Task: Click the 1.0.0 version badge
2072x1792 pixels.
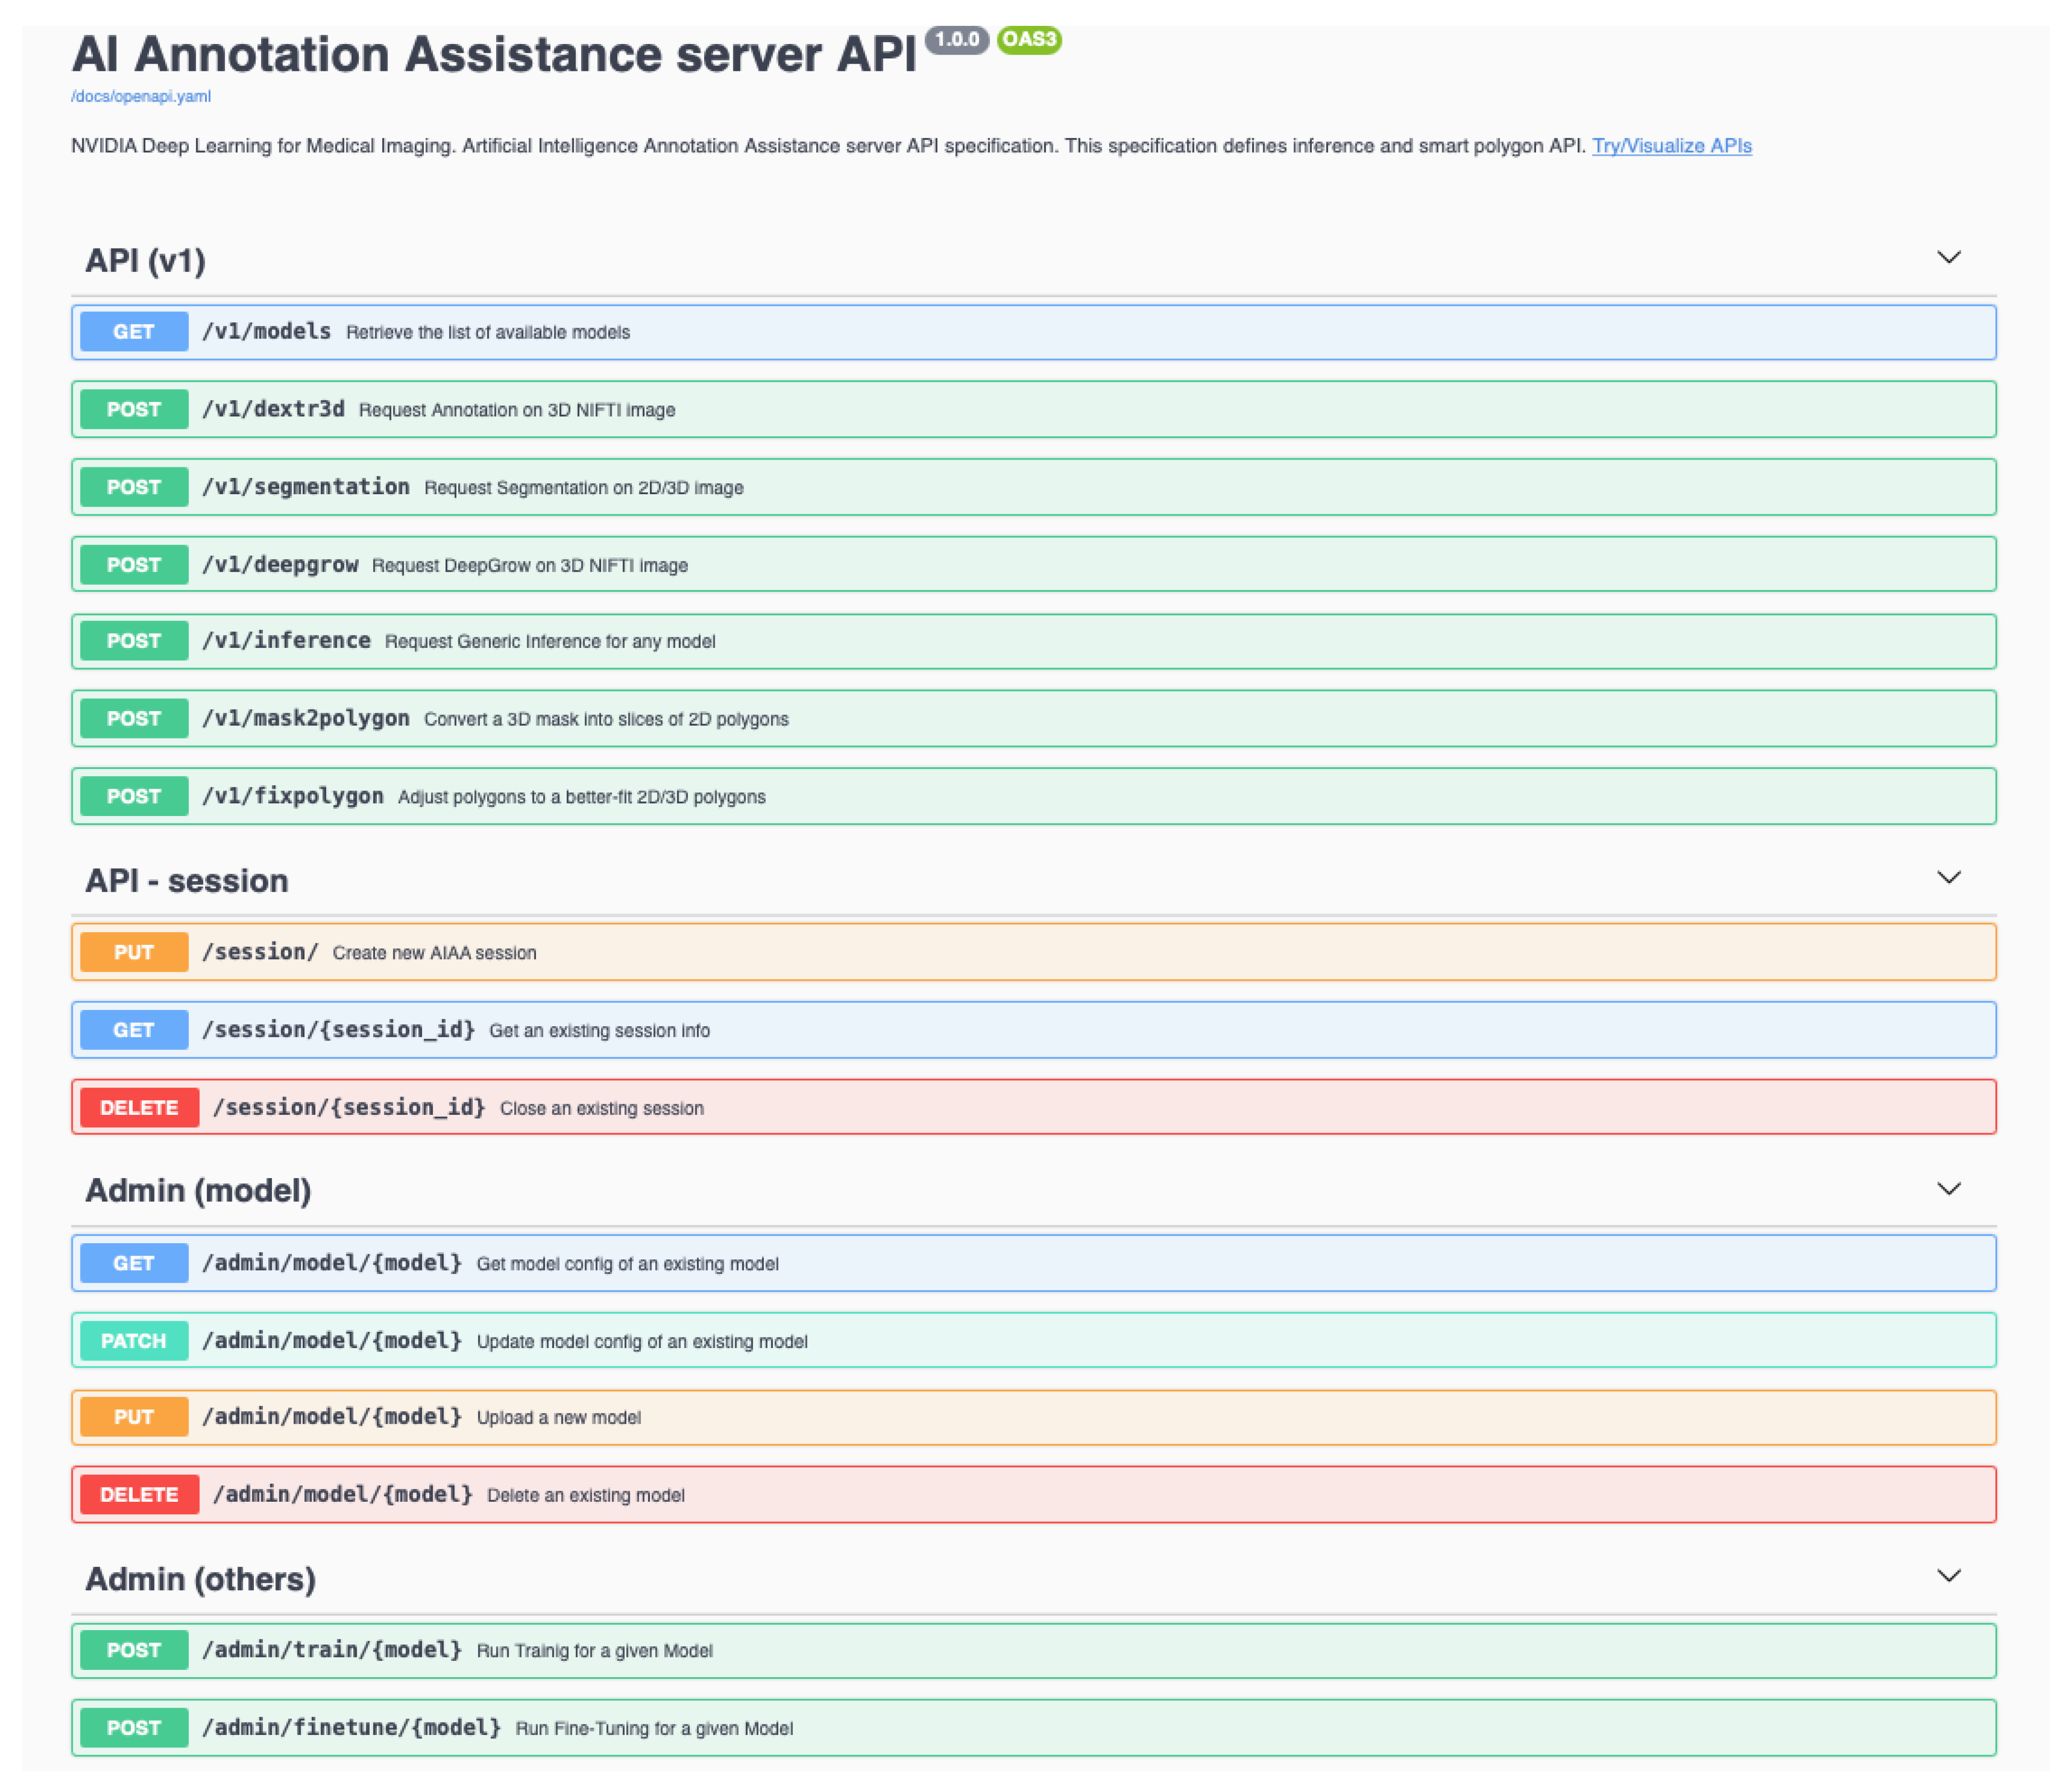Action: (956, 40)
